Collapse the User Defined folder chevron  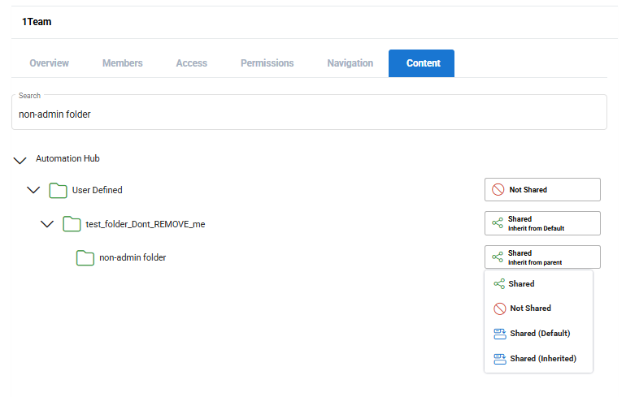(x=33, y=190)
